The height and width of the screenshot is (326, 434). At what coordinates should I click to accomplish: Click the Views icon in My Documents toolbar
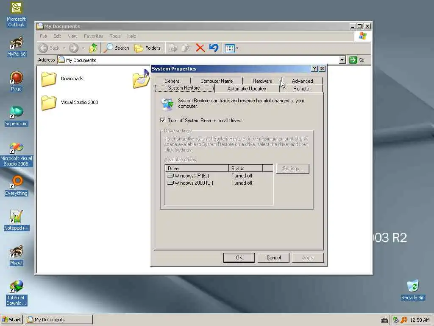coord(230,48)
